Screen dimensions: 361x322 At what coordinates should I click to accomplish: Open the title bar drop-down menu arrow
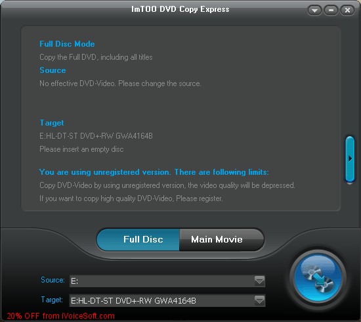click(x=314, y=10)
